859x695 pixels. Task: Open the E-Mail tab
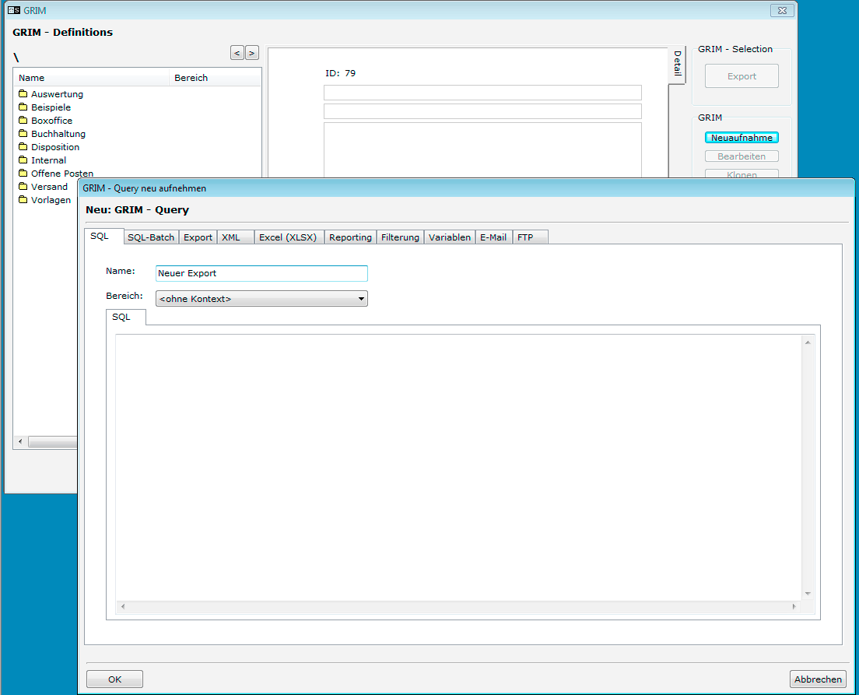pyautogui.click(x=493, y=237)
